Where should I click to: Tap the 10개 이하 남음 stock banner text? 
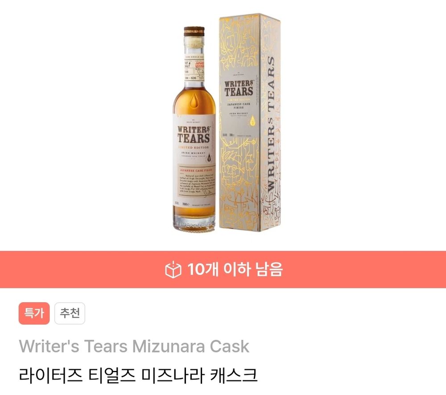pyautogui.click(x=235, y=269)
